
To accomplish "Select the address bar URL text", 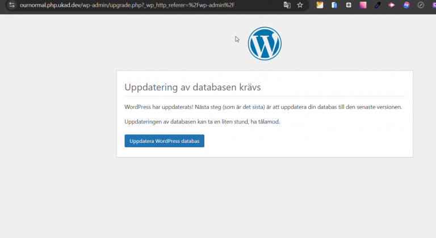I will click(x=127, y=5).
